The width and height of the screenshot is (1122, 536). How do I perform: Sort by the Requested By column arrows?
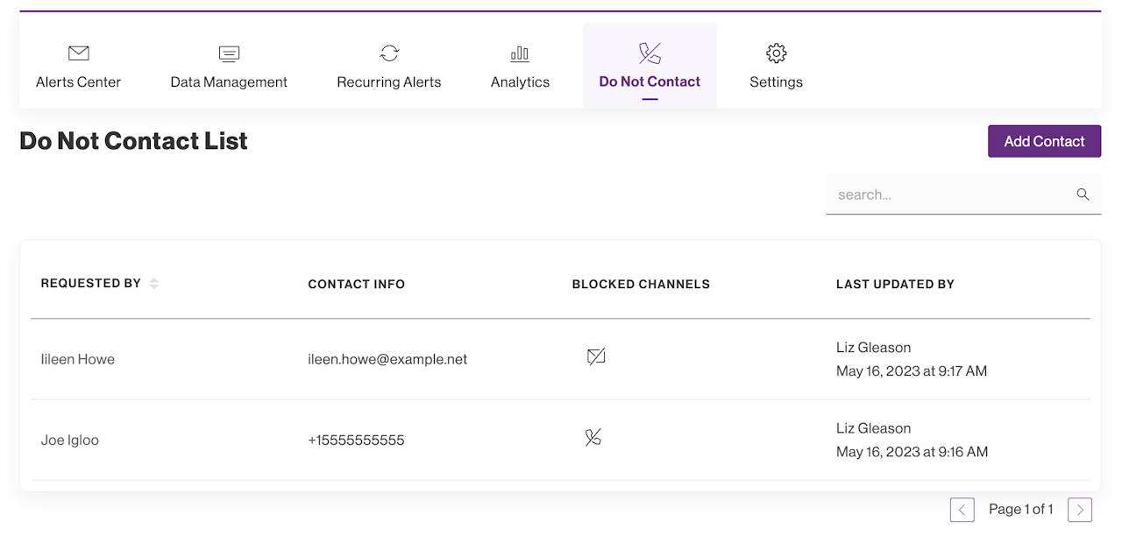click(x=154, y=284)
